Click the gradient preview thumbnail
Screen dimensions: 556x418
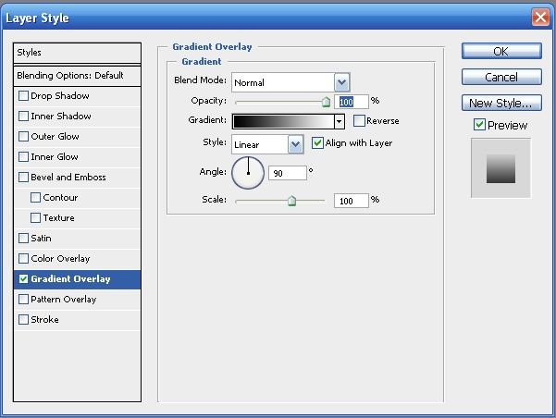[500, 168]
